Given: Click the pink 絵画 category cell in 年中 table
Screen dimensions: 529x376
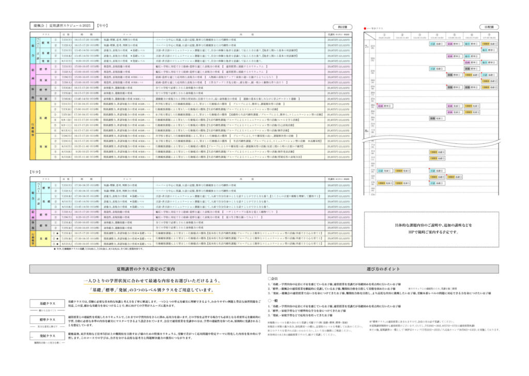Looking at the screenshot, I should [33, 74].
